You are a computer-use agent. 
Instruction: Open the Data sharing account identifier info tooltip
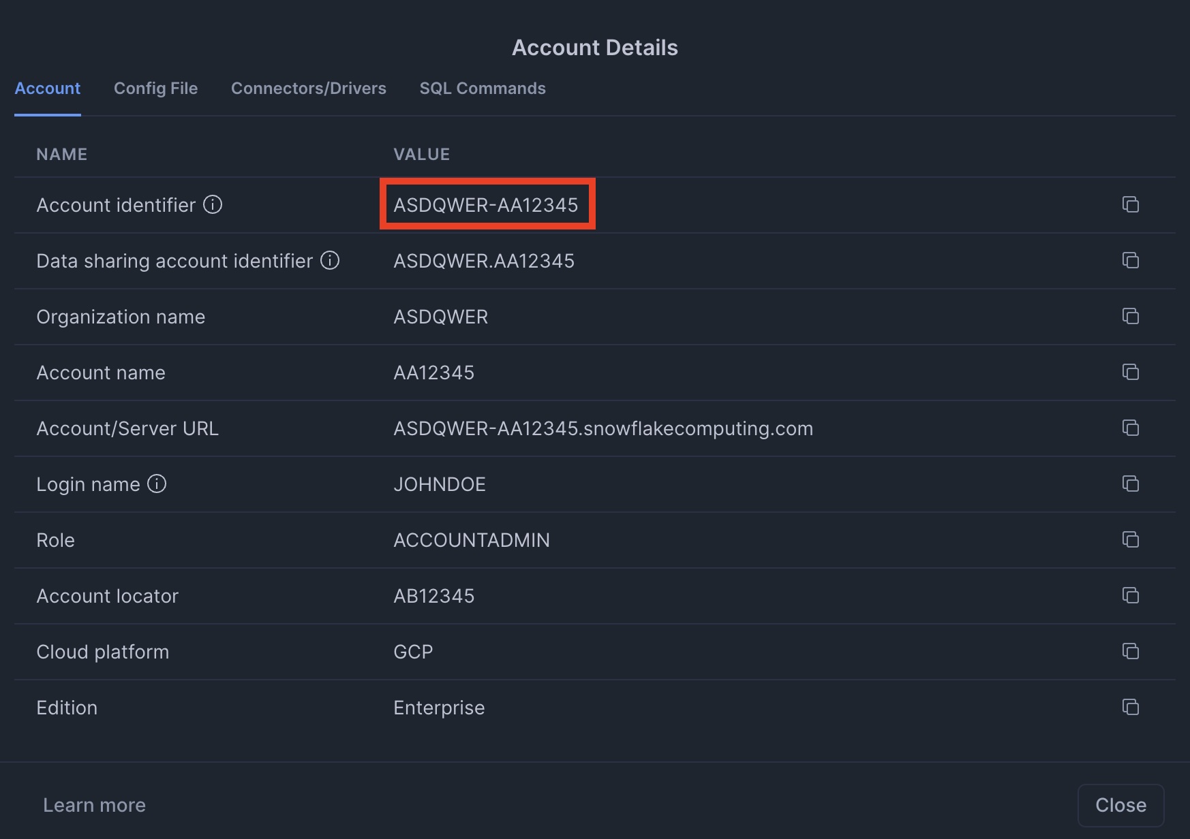click(331, 260)
